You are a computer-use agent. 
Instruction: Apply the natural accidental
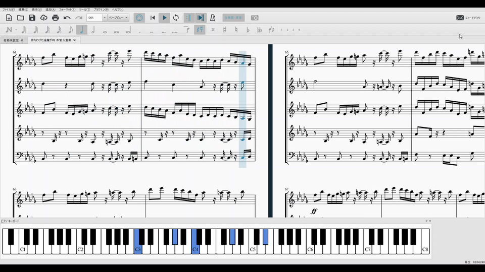[236, 30]
